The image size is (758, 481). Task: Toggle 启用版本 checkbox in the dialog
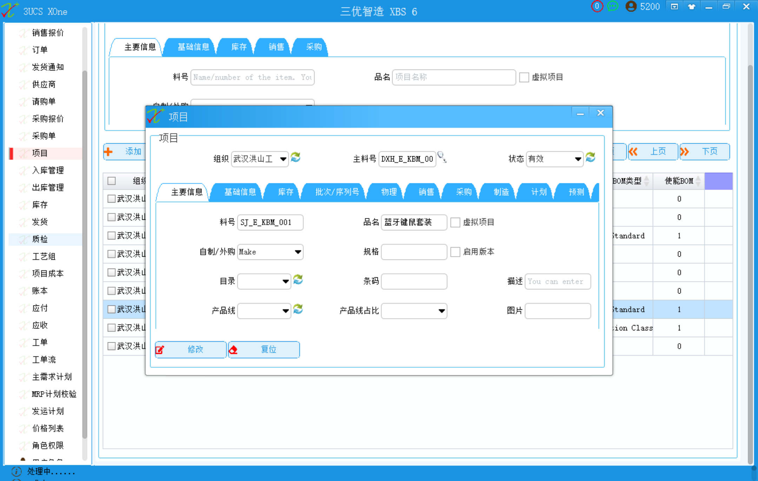[455, 252]
